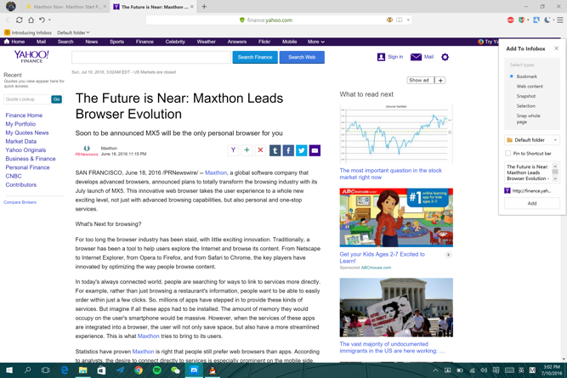Viewport: 567px width, 378px height.
Task: Open Windows Start menu
Action: [x=9, y=370]
